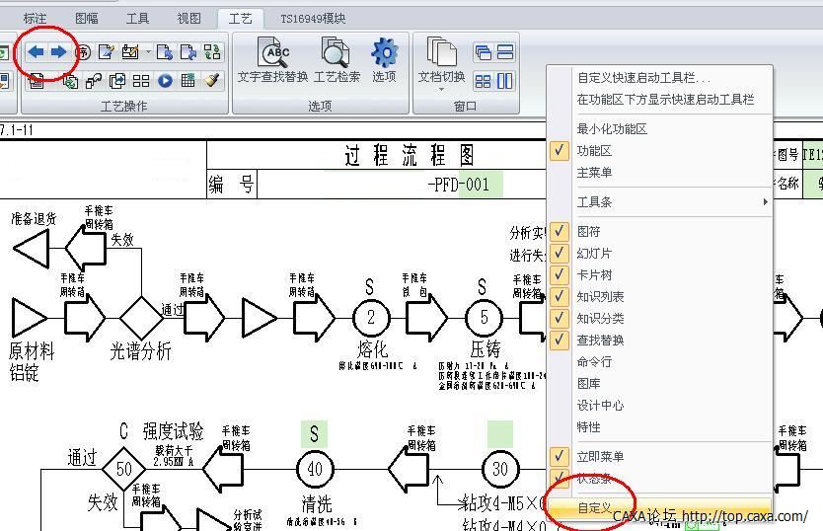Uncheck 功能区 in the context menu

pyautogui.click(x=594, y=151)
